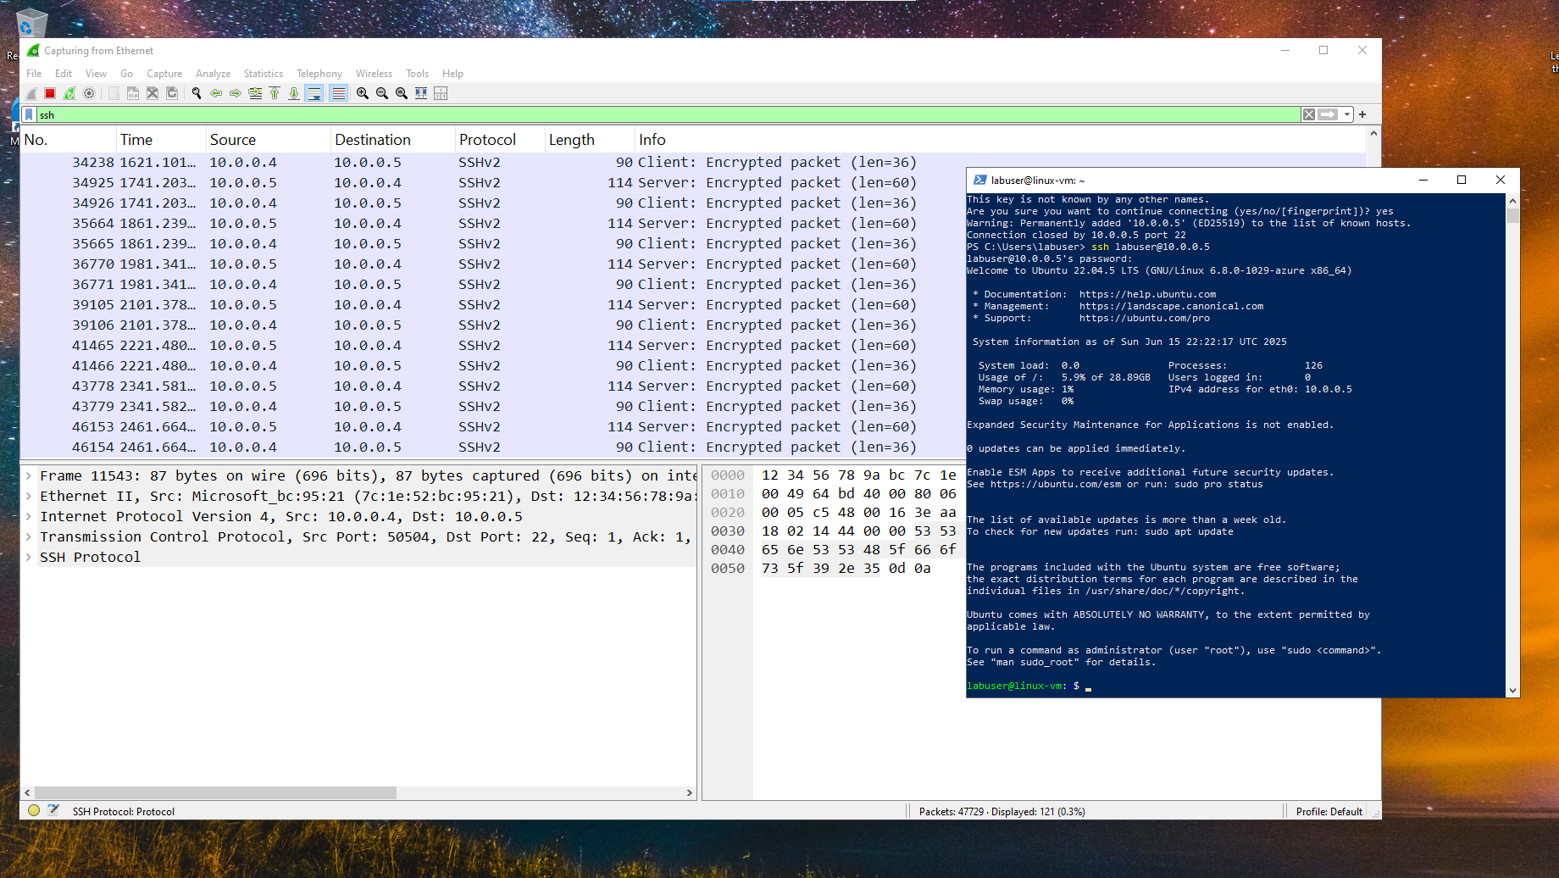Sort packets by the Length column header
This screenshot has height=878, width=1559.
tap(590, 140)
